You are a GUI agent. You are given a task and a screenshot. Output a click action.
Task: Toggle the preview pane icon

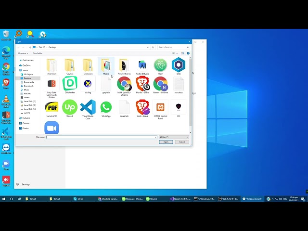(x=182, y=53)
